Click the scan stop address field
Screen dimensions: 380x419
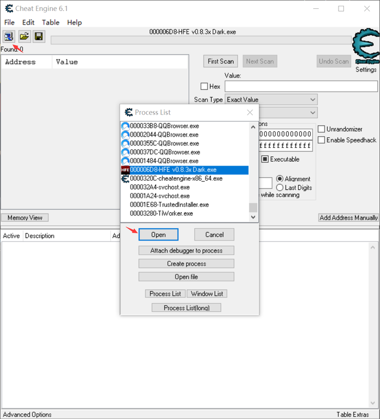tap(286, 146)
